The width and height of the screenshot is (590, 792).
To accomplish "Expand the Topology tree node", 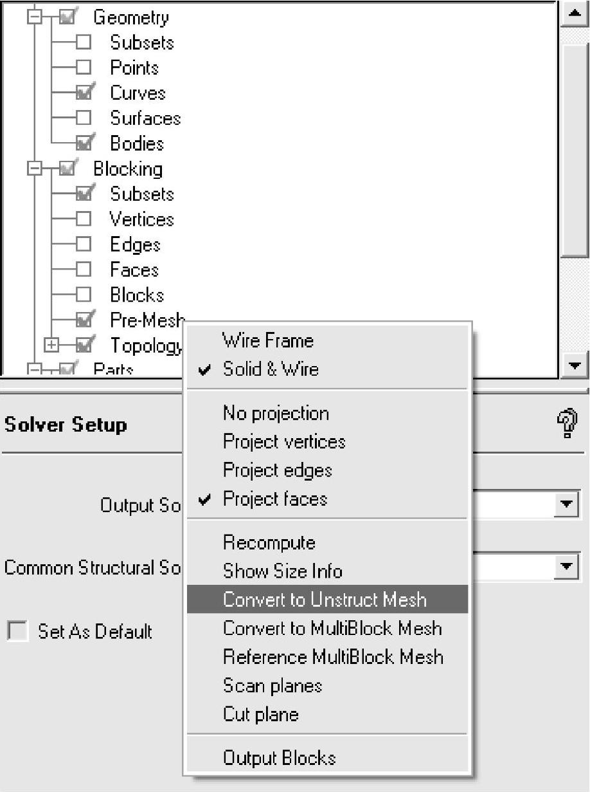I will 52,345.
